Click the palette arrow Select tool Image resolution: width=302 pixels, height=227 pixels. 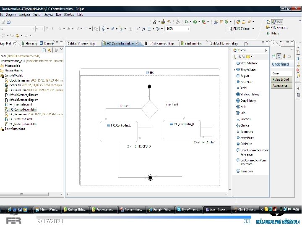235,56
